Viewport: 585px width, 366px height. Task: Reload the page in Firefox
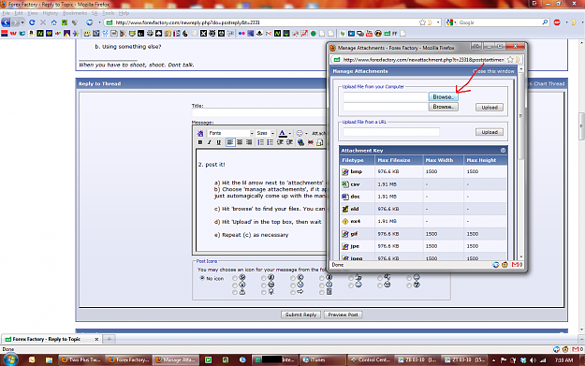[x=32, y=22]
